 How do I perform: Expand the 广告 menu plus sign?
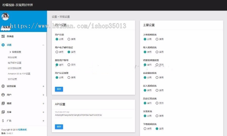click(43, 121)
